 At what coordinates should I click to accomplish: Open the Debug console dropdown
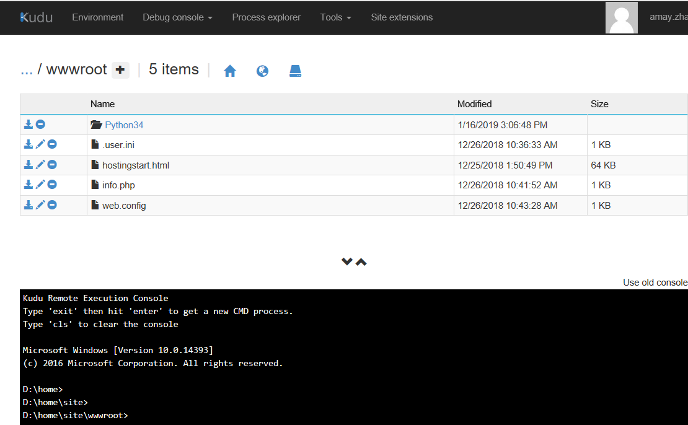177,17
